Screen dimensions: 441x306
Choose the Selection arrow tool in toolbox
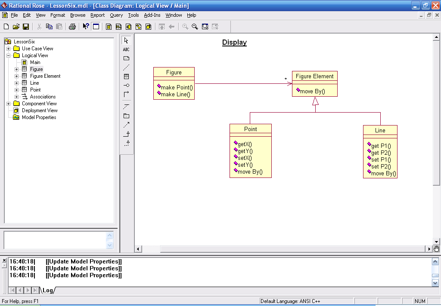(x=126, y=40)
